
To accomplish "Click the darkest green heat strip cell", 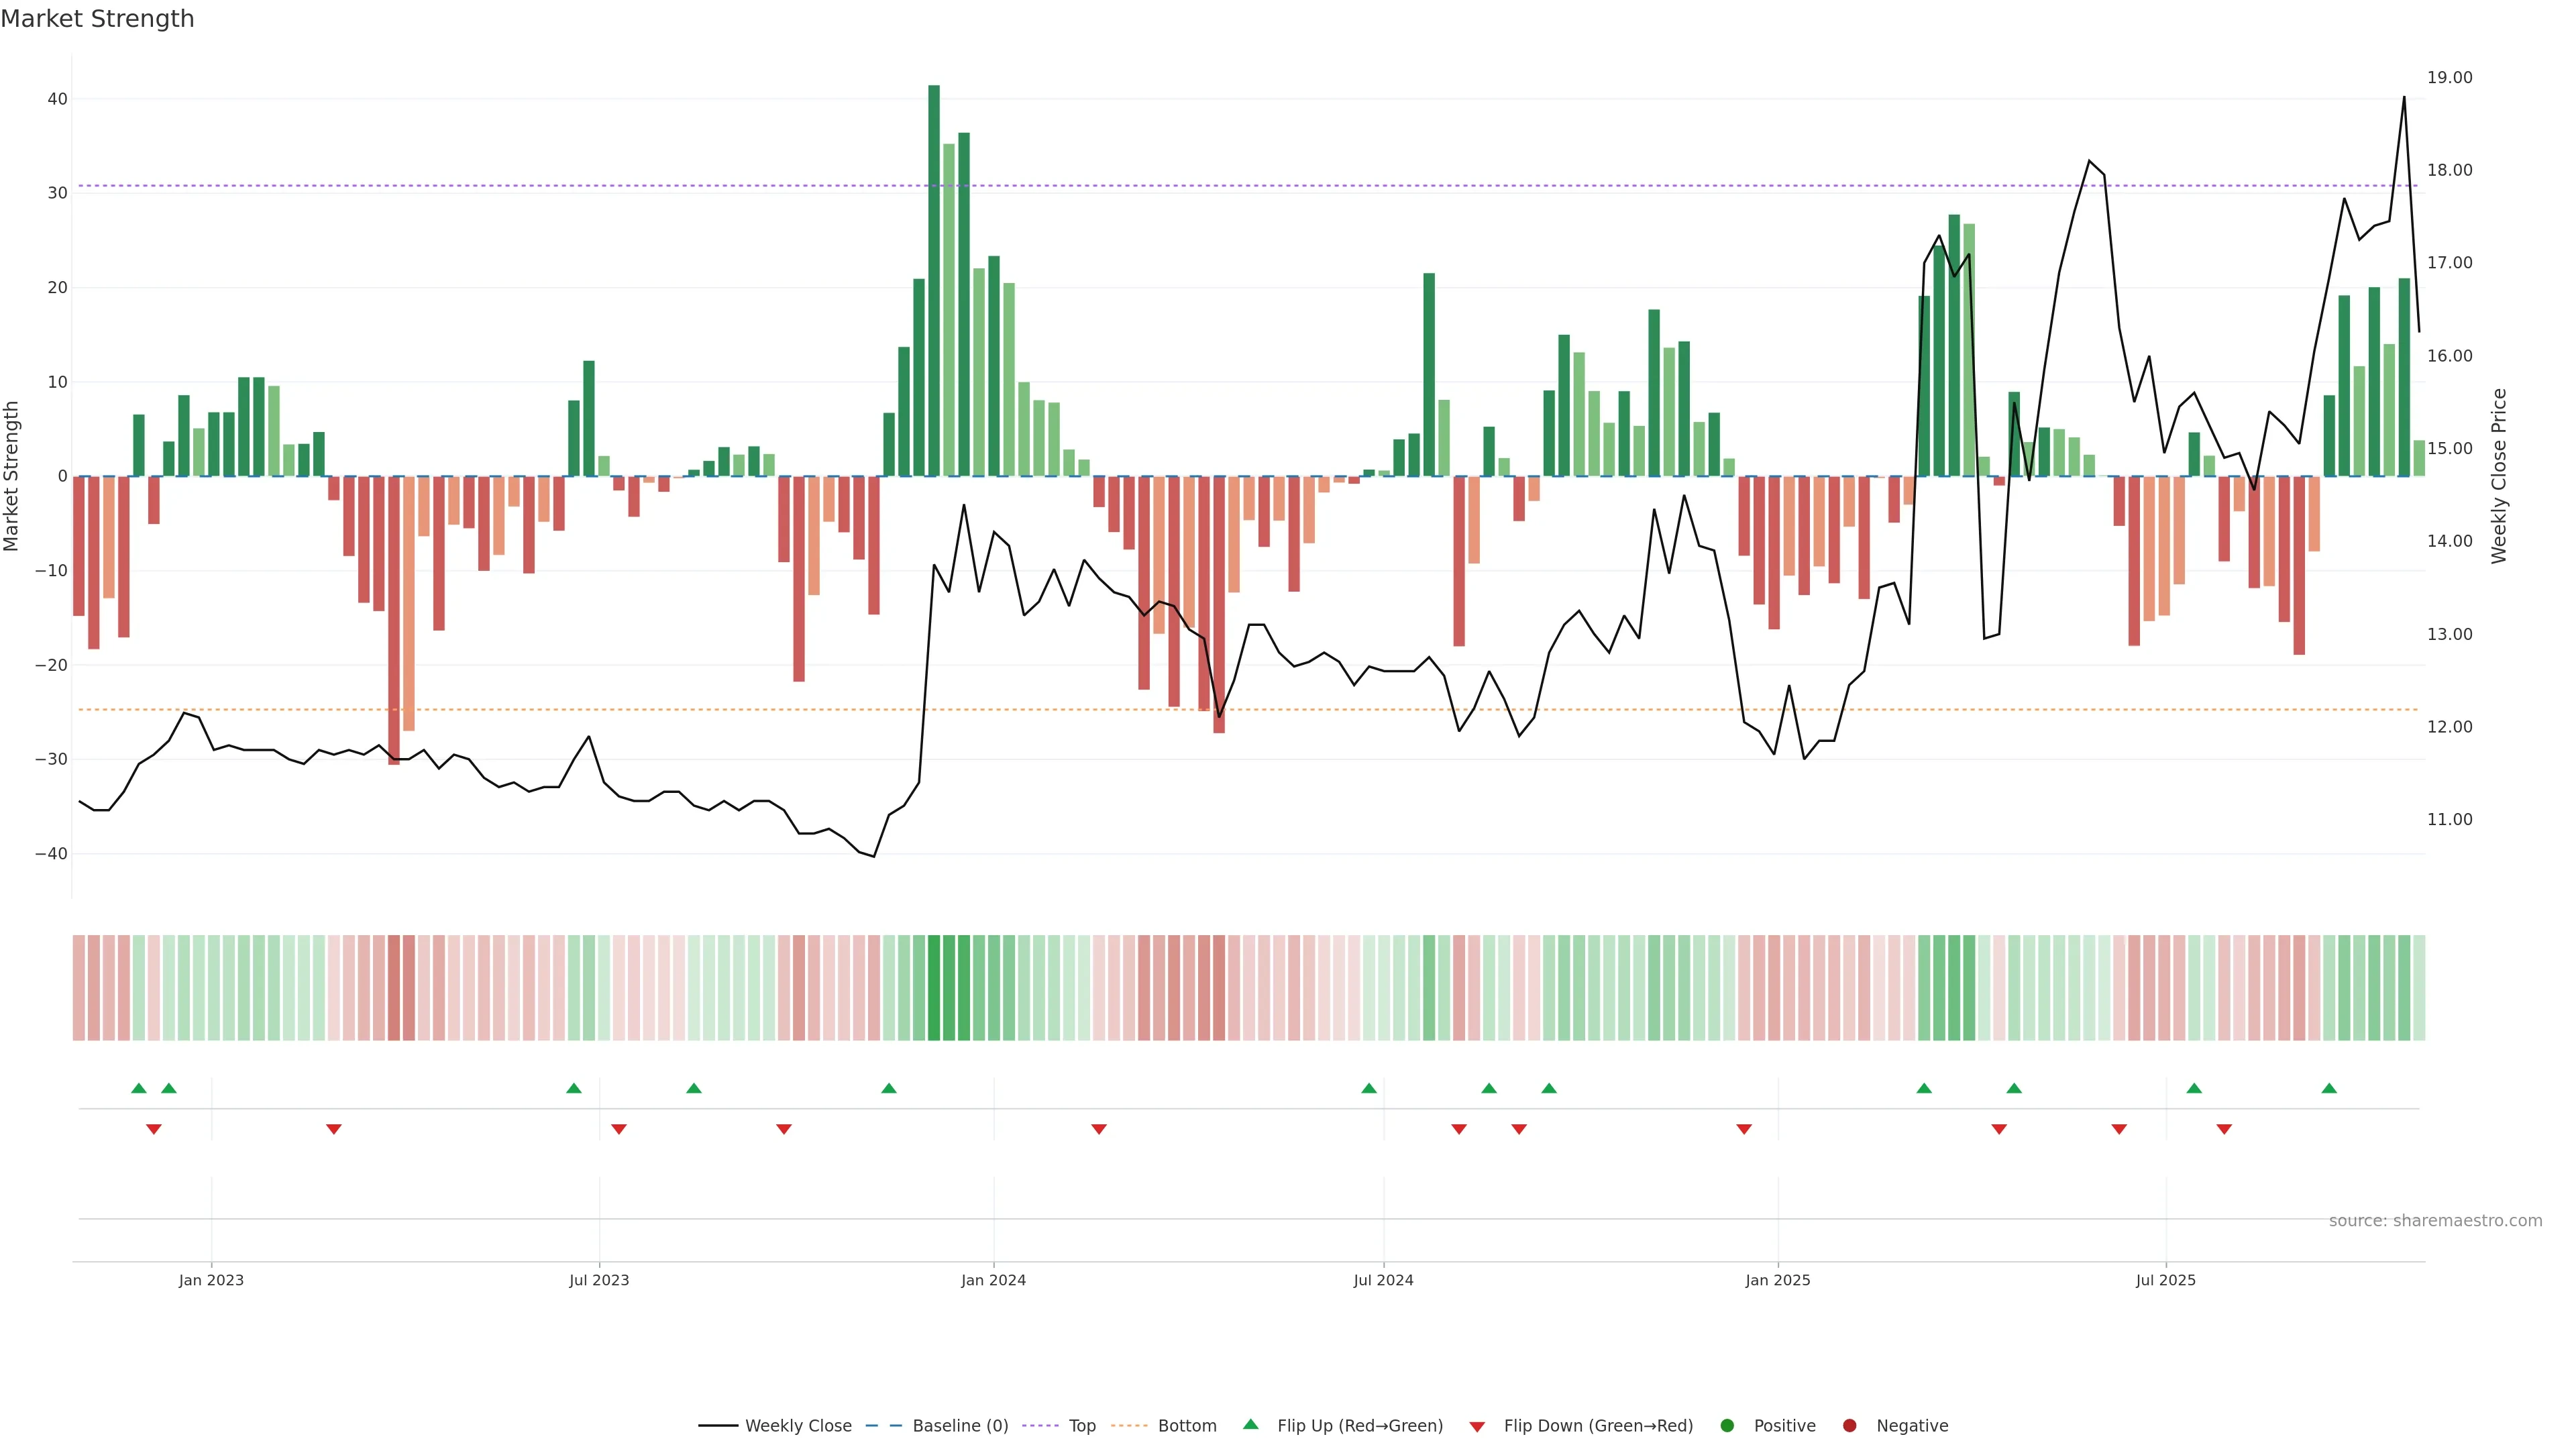I will point(934,988).
